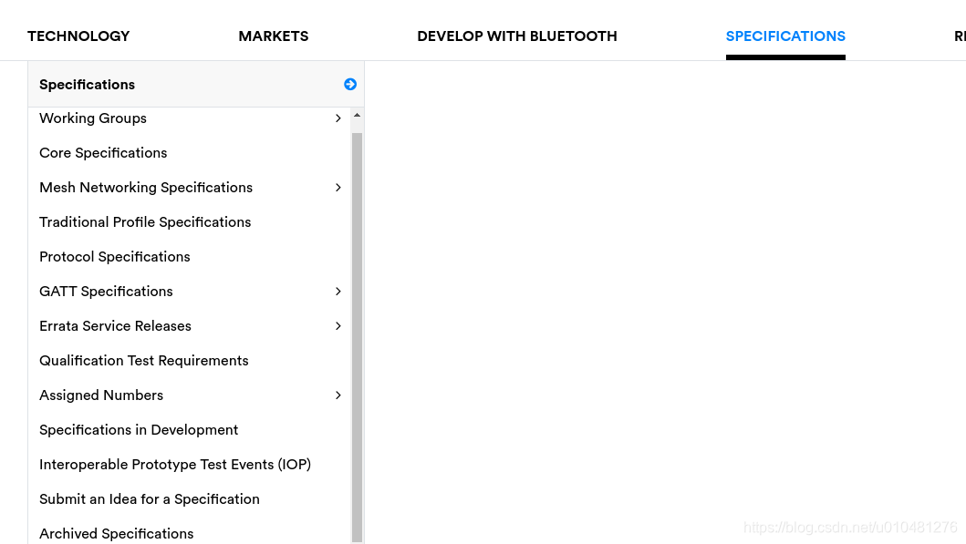This screenshot has height=544, width=966.
Task: Select the Specifications navigation tab
Action: click(785, 36)
